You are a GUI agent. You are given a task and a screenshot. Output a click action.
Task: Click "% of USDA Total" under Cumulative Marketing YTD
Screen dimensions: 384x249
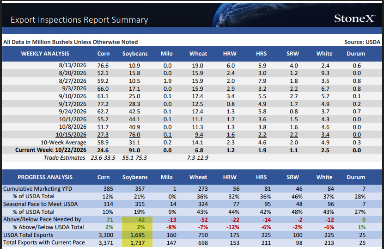pyautogui.click(x=34, y=196)
